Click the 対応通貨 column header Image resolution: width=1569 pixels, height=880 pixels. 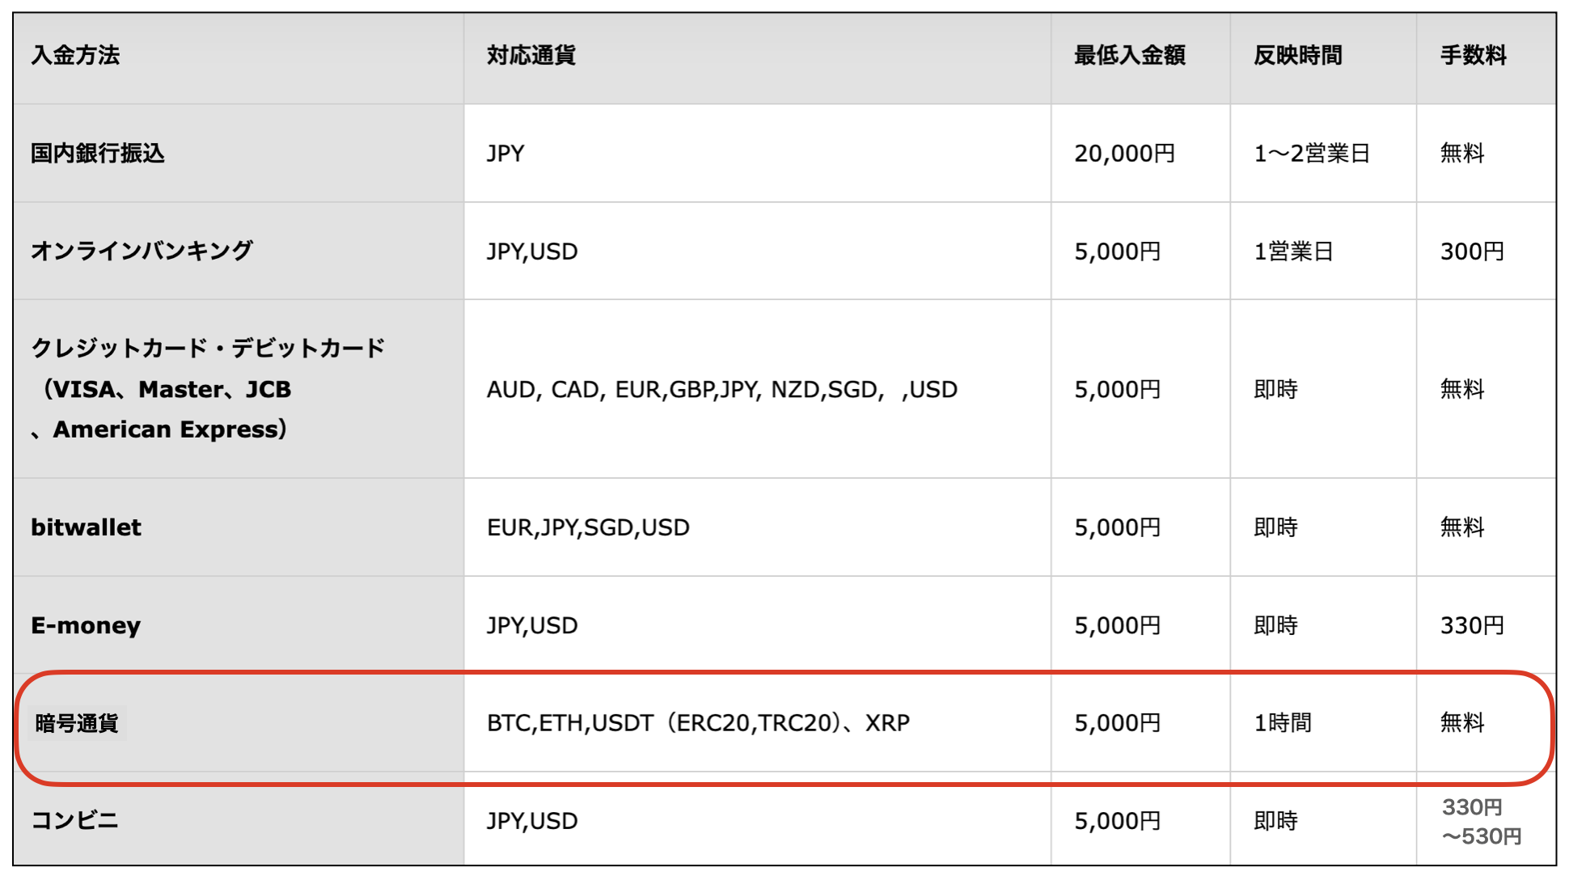[x=531, y=56]
